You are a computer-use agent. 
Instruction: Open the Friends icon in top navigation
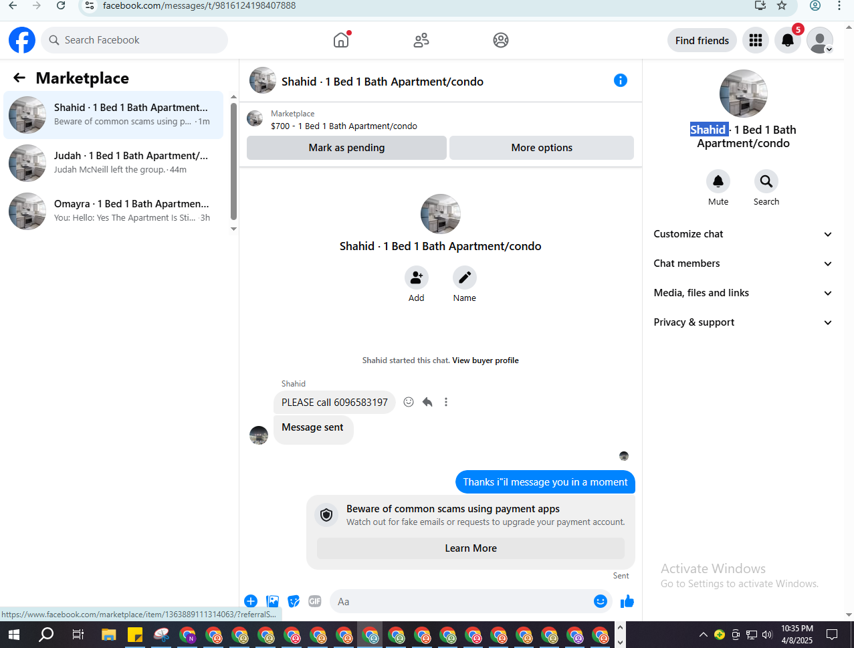421,40
